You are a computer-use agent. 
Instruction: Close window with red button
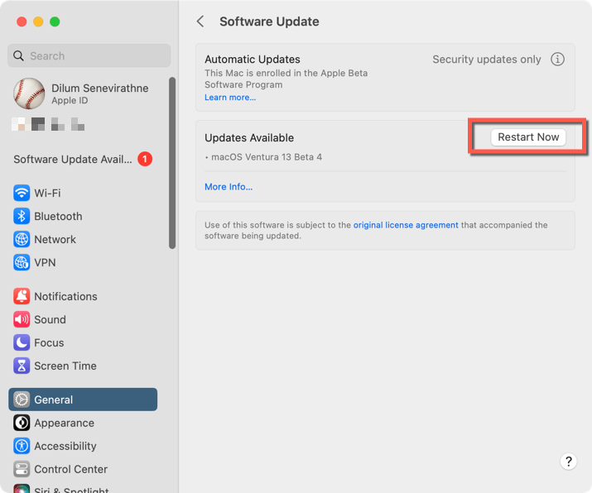pyautogui.click(x=22, y=22)
